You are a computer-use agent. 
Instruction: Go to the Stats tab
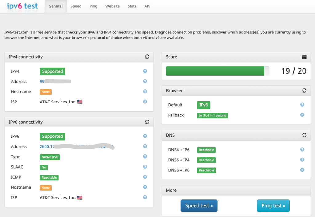pyautogui.click(x=132, y=6)
